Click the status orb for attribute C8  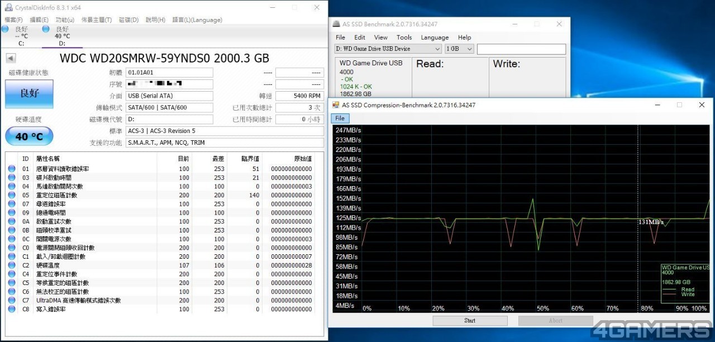[x=12, y=309]
